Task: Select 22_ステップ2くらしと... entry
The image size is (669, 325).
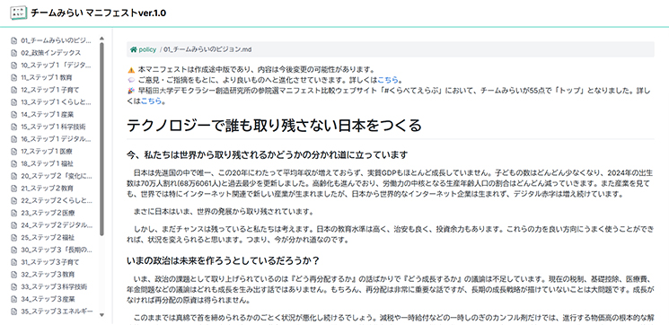Action: [x=57, y=200]
